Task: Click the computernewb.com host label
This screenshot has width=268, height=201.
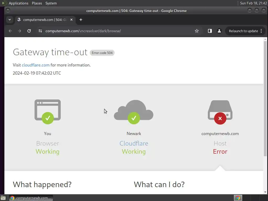Action: 220,134
